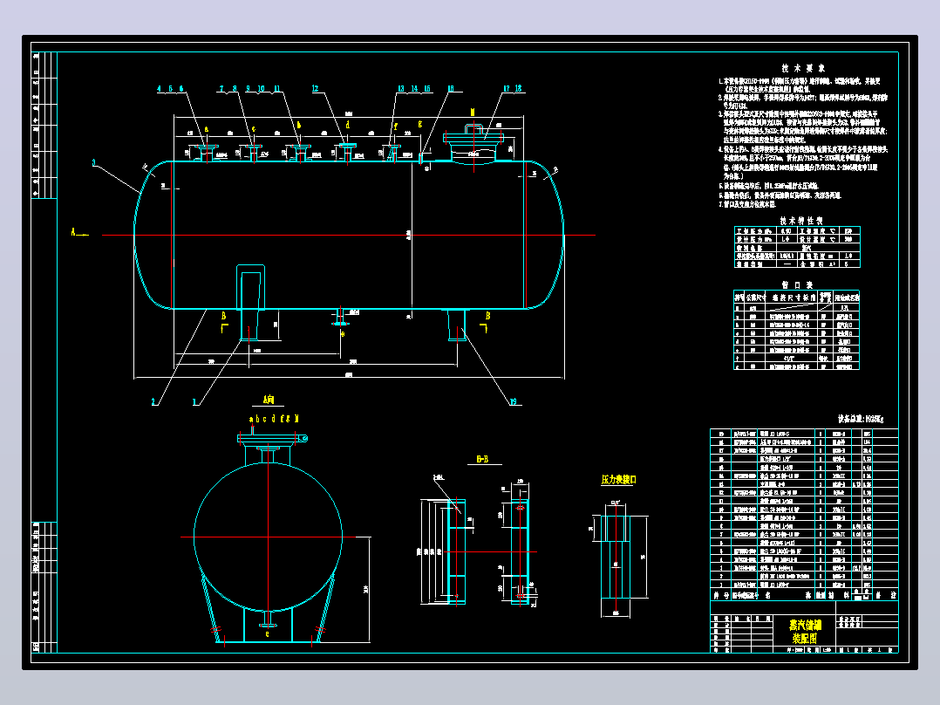The image size is (940, 705).
Task: Click part callout number 12
Action: coord(316,89)
